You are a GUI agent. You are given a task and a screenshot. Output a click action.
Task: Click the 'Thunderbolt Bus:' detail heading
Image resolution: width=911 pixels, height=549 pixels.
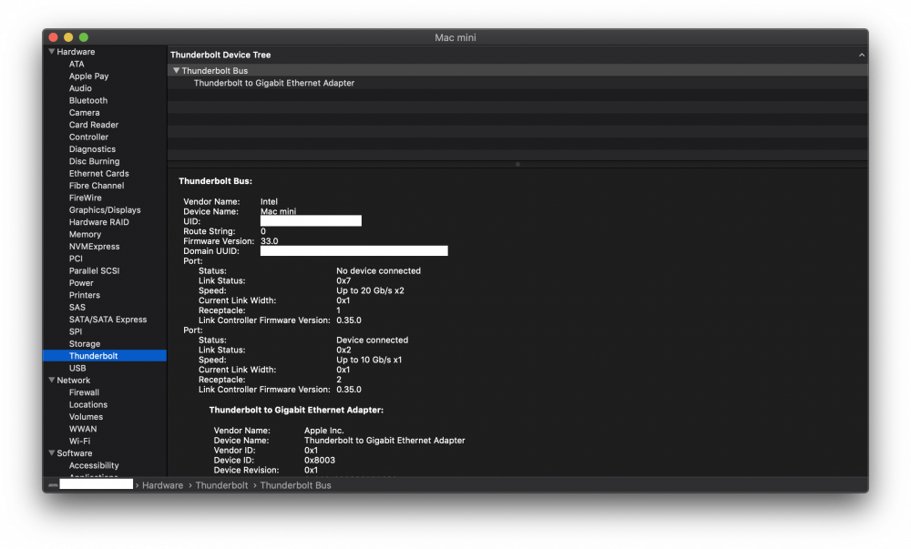(x=215, y=181)
